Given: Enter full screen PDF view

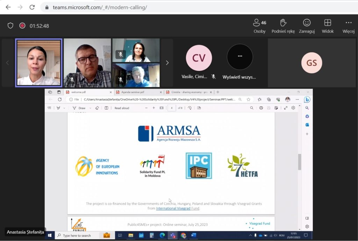Looking at the screenshot, I should [x=286, y=108].
